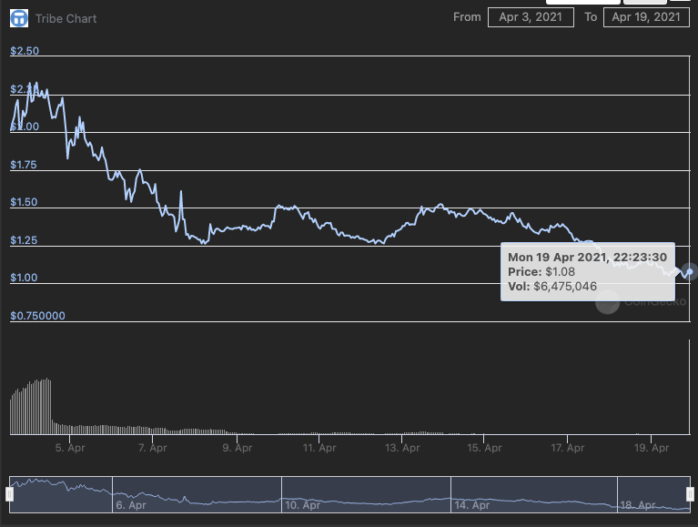This screenshot has width=698, height=527.
Task: Click the $1.00 price axis label
Action: pos(24,278)
